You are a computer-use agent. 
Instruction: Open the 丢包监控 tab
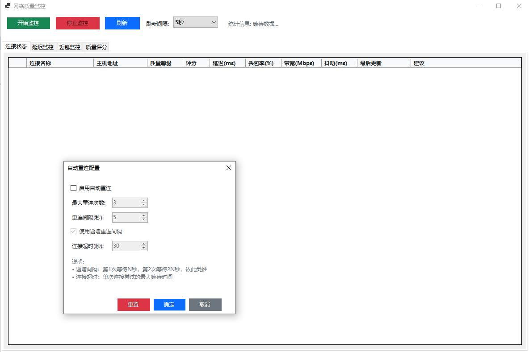coord(70,47)
